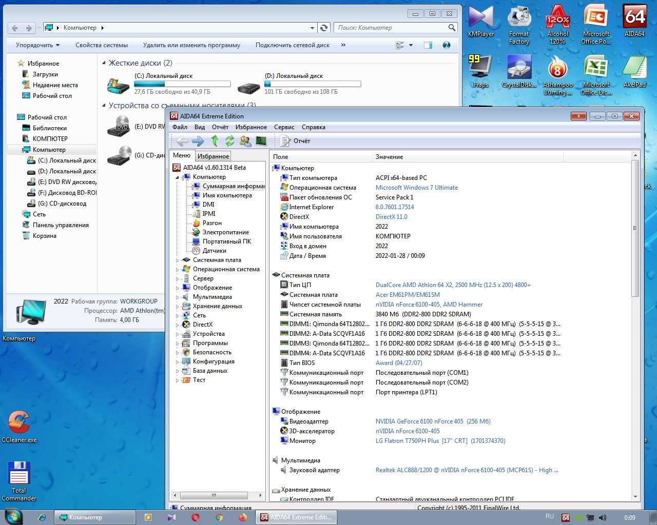The image size is (657, 525).
Task: Click Свойства системы in Explorer toolbar
Action: click(x=102, y=45)
